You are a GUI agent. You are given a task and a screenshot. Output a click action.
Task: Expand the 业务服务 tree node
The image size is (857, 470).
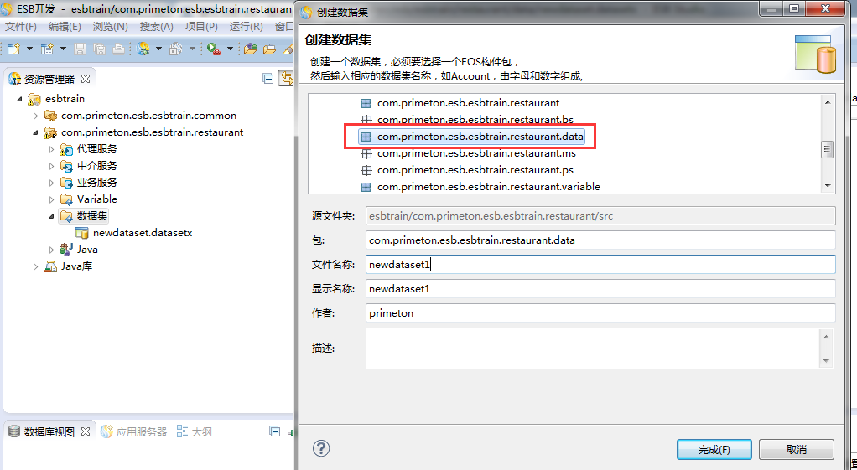(x=51, y=183)
